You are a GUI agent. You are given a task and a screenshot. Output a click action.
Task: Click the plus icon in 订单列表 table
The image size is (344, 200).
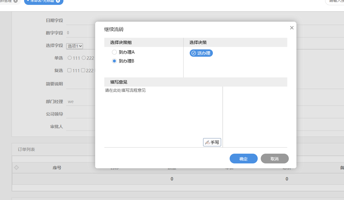[x=16, y=167]
